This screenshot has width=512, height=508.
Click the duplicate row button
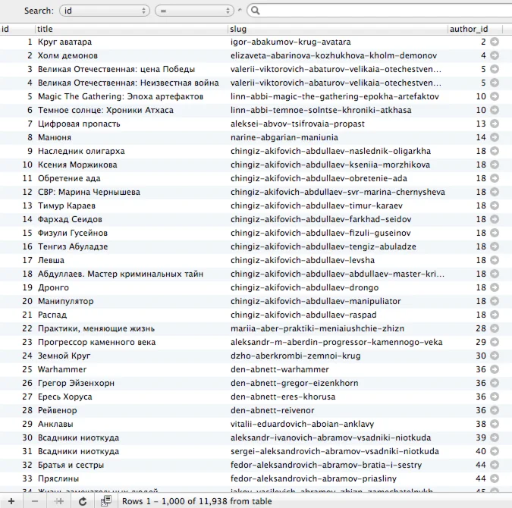click(59, 501)
